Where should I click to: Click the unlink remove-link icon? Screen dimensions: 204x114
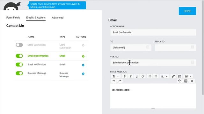(x=179, y=76)
